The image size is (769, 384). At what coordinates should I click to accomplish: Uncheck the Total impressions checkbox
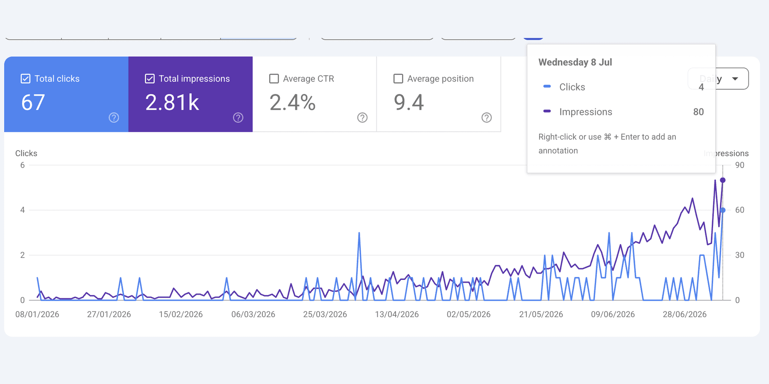click(150, 79)
